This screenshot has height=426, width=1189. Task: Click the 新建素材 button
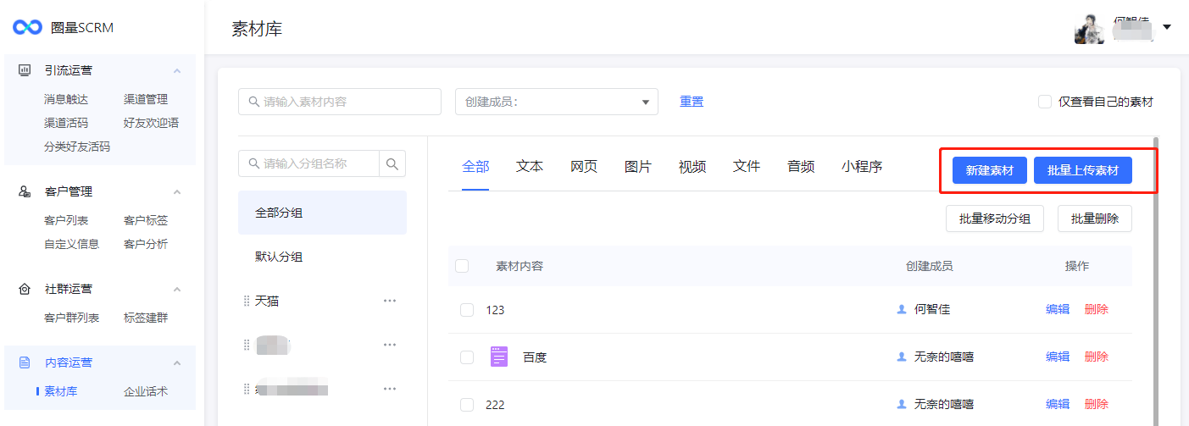989,170
